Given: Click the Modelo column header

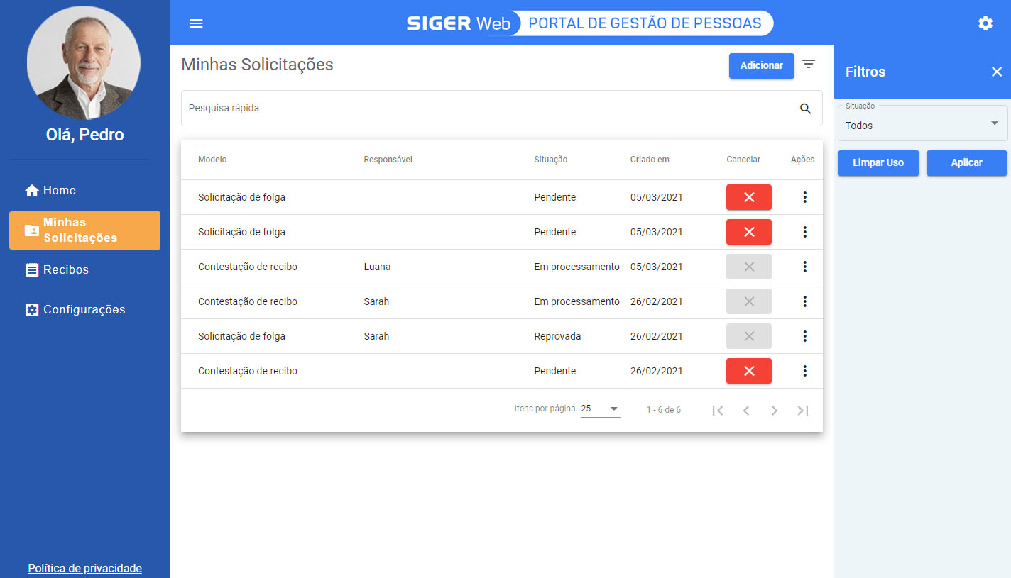Looking at the screenshot, I should click(x=212, y=160).
